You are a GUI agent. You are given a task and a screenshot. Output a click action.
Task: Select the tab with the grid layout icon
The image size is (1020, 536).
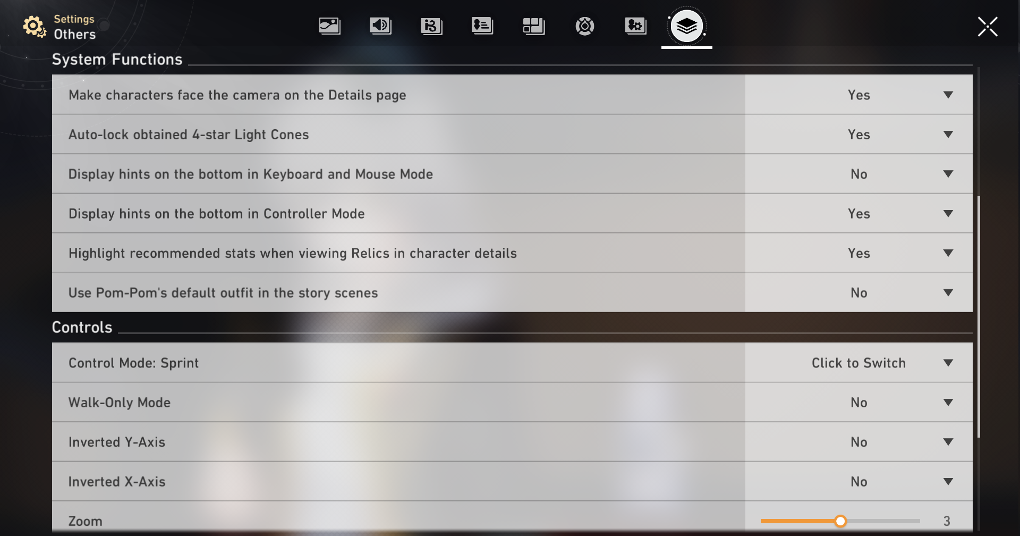point(533,26)
